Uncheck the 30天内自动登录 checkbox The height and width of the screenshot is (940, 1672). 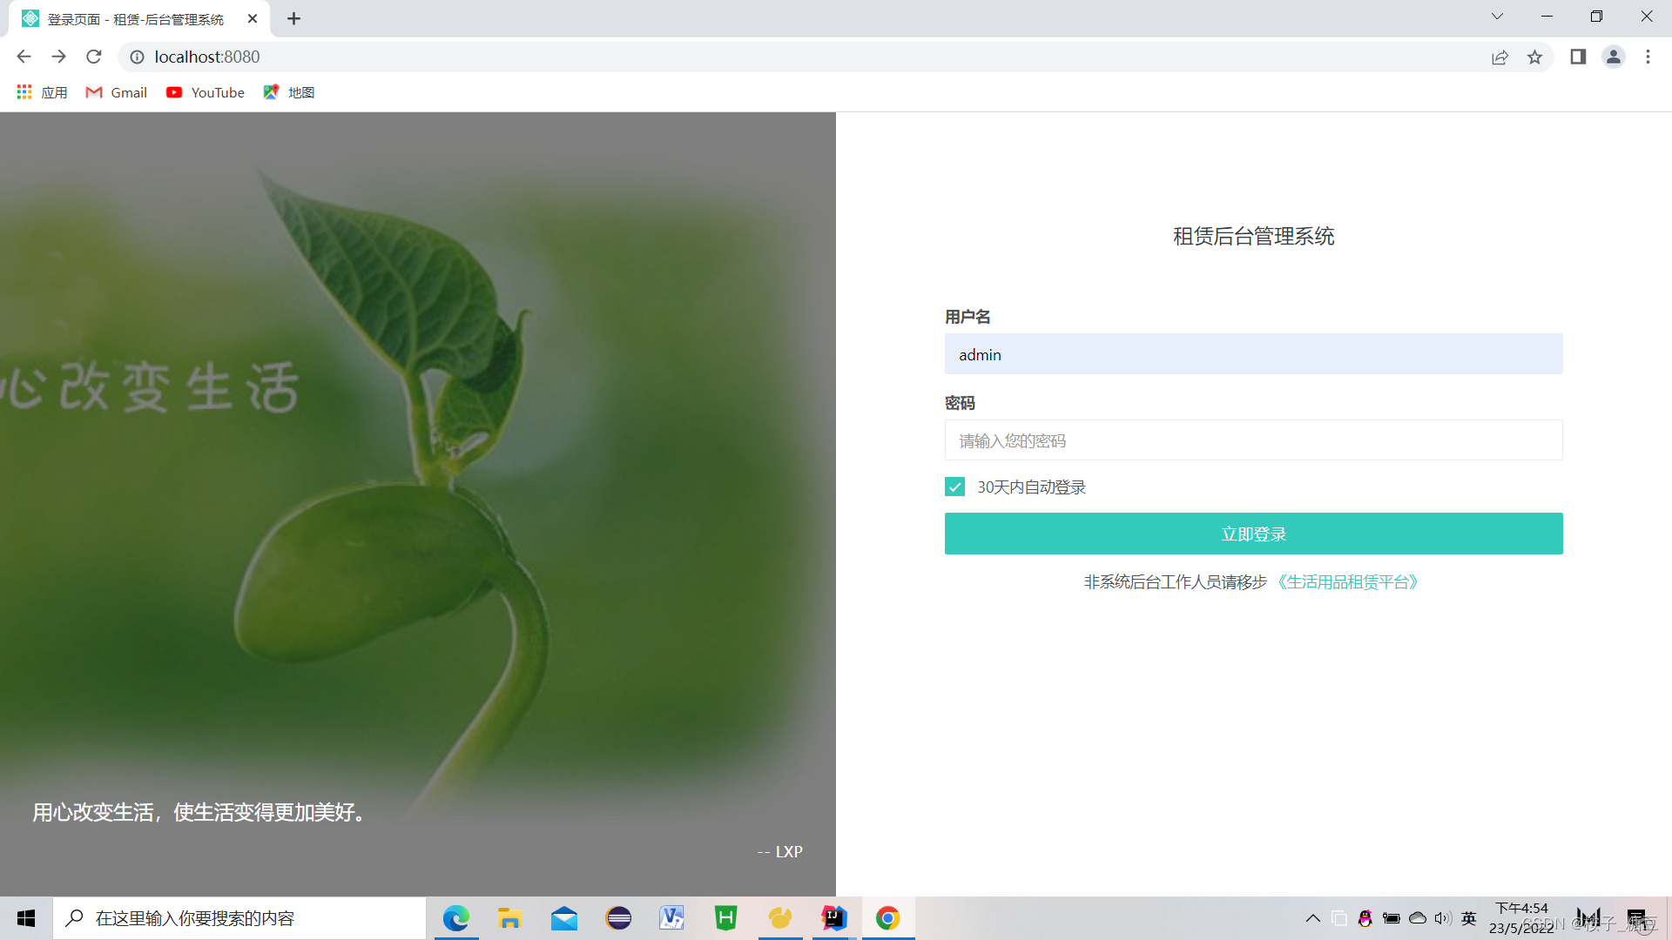(x=954, y=487)
